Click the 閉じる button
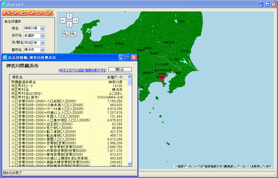This screenshot has width=278, height=178. click(120, 70)
